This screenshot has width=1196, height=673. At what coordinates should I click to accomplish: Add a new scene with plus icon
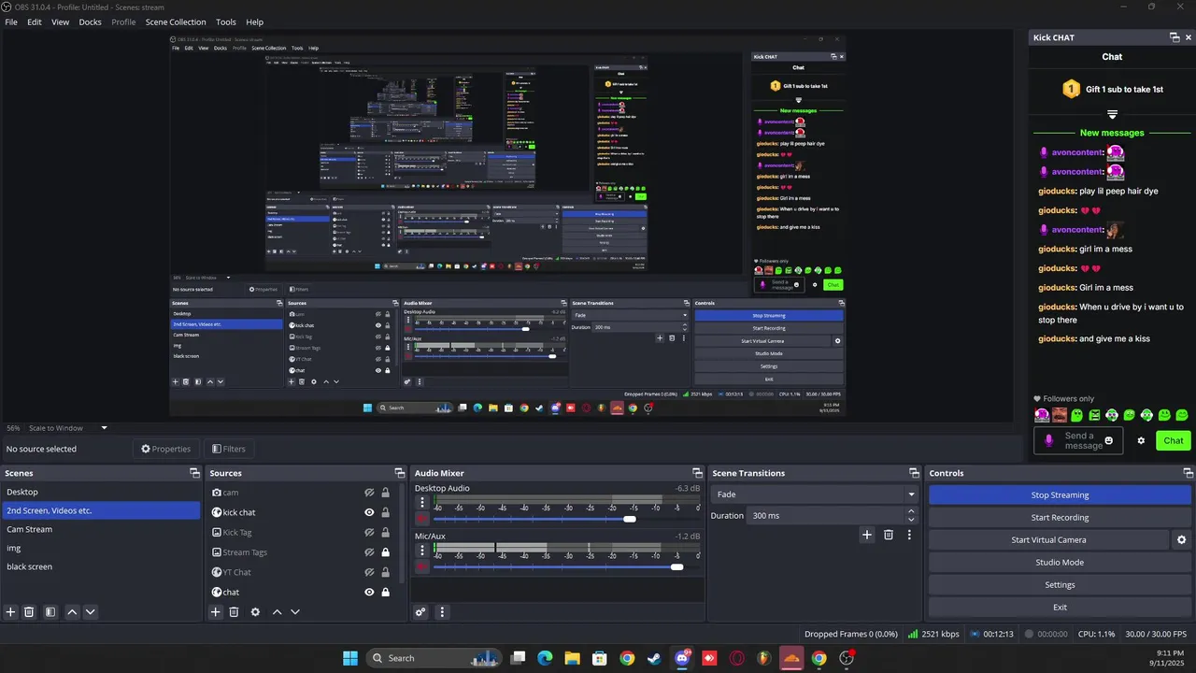tap(11, 612)
